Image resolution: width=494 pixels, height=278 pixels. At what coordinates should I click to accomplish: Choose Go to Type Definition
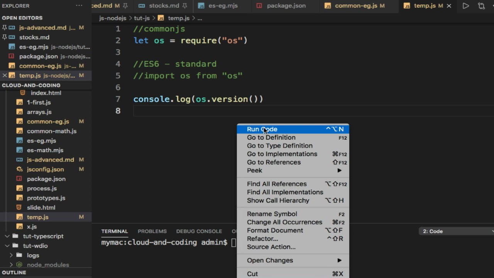293,146
